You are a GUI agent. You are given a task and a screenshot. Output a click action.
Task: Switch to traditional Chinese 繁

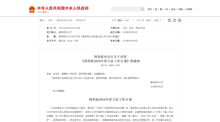pyautogui.click(x=161, y=9)
